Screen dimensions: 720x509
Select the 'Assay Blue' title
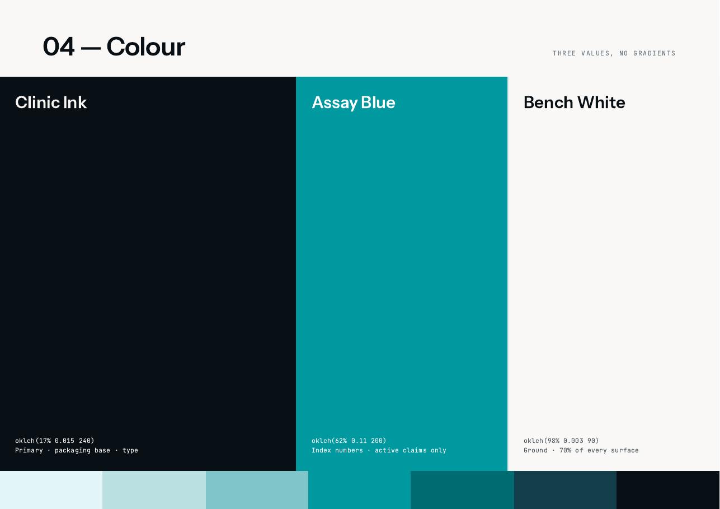(354, 102)
